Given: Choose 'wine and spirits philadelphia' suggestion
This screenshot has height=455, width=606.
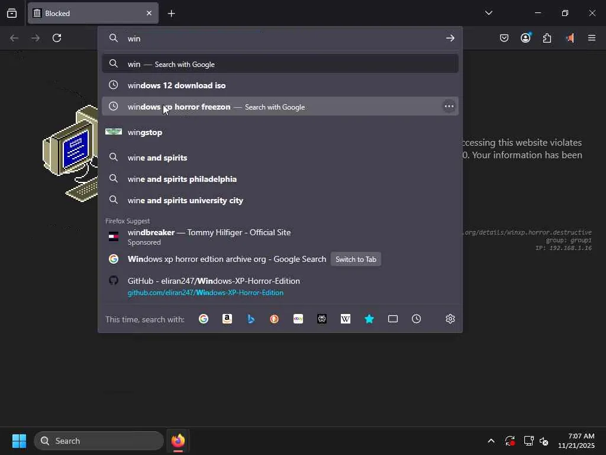Looking at the screenshot, I should [x=280, y=179].
